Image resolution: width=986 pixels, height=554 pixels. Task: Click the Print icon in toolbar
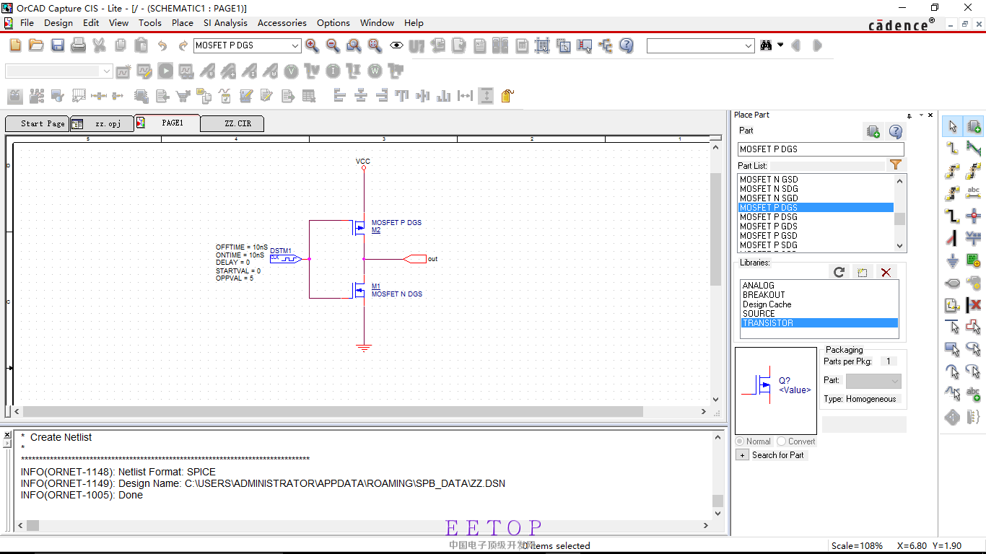[x=79, y=45]
